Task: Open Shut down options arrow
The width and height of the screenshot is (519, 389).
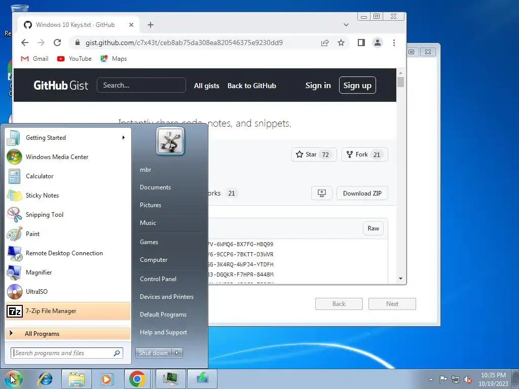Action: [177, 353]
